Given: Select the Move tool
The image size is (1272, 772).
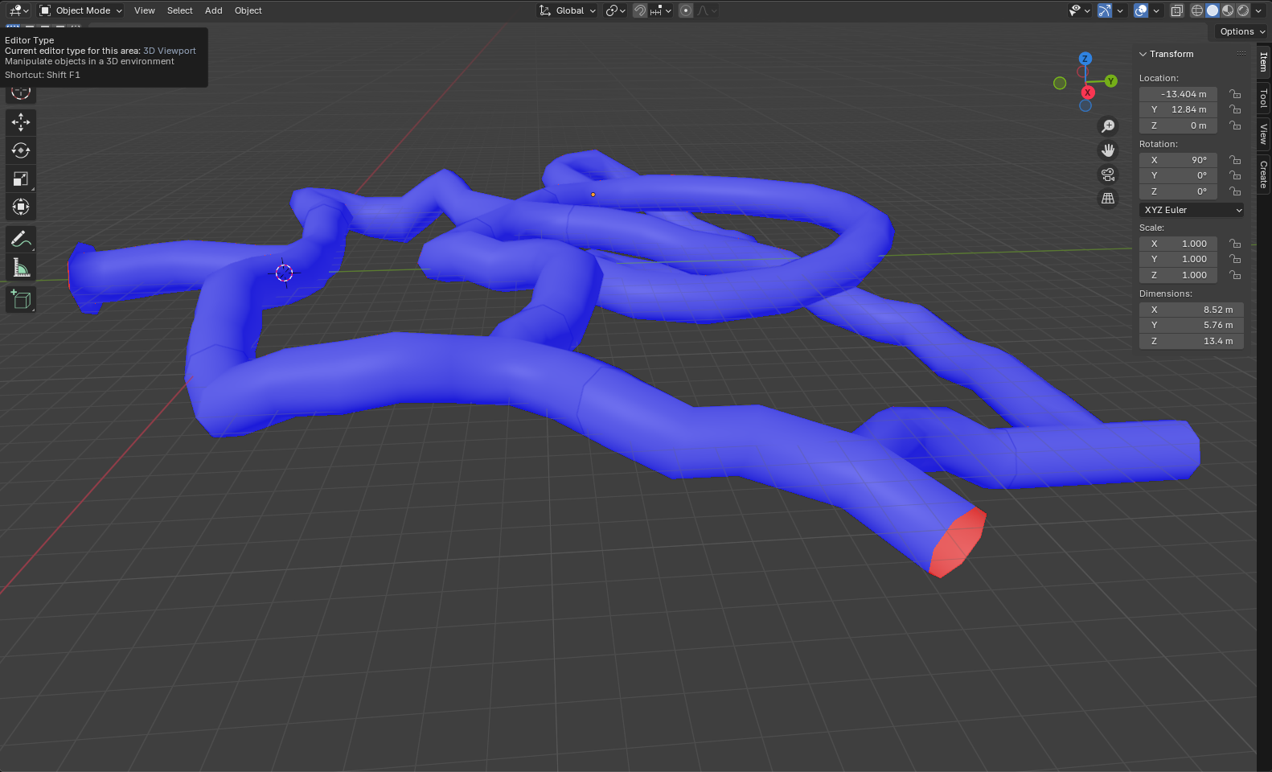Looking at the screenshot, I should [x=21, y=121].
